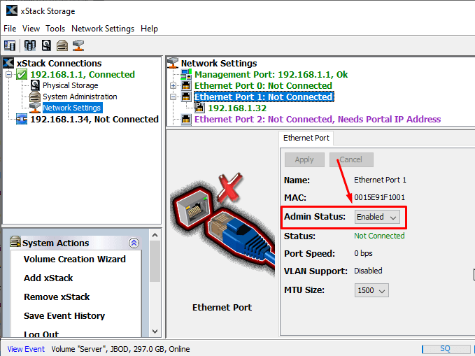475x356 pixels.
Task: Select the Ethernet Port tab
Action: click(306, 138)
